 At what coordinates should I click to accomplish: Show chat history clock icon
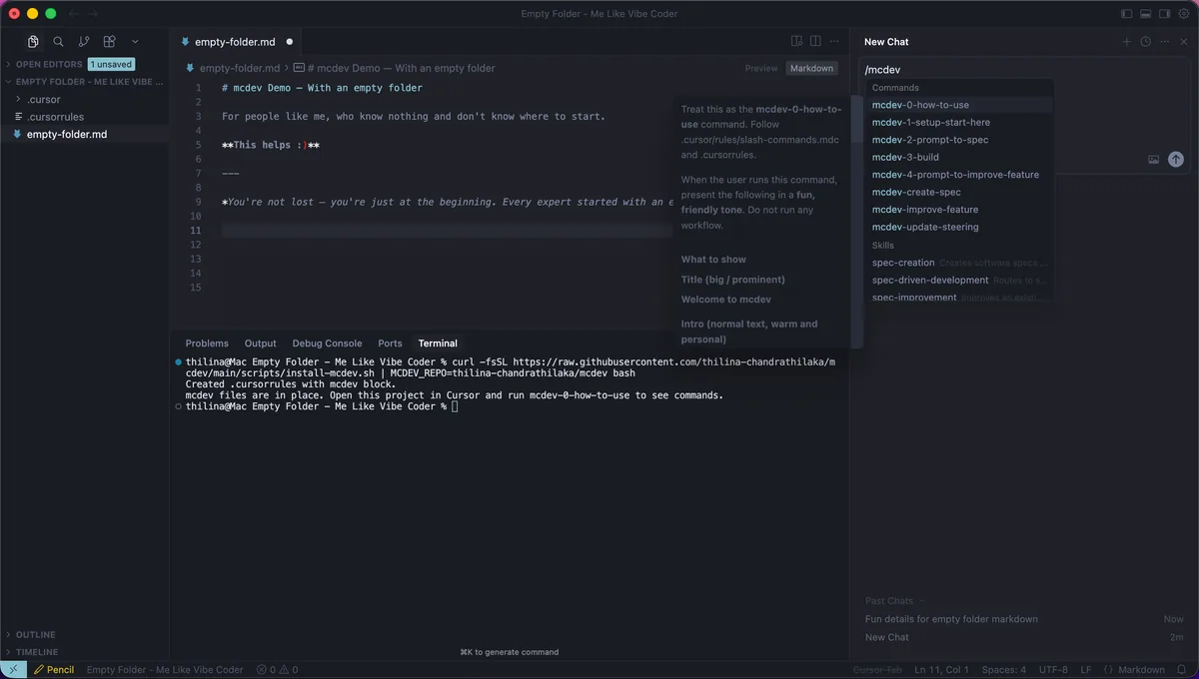(x=1146, y=42)
